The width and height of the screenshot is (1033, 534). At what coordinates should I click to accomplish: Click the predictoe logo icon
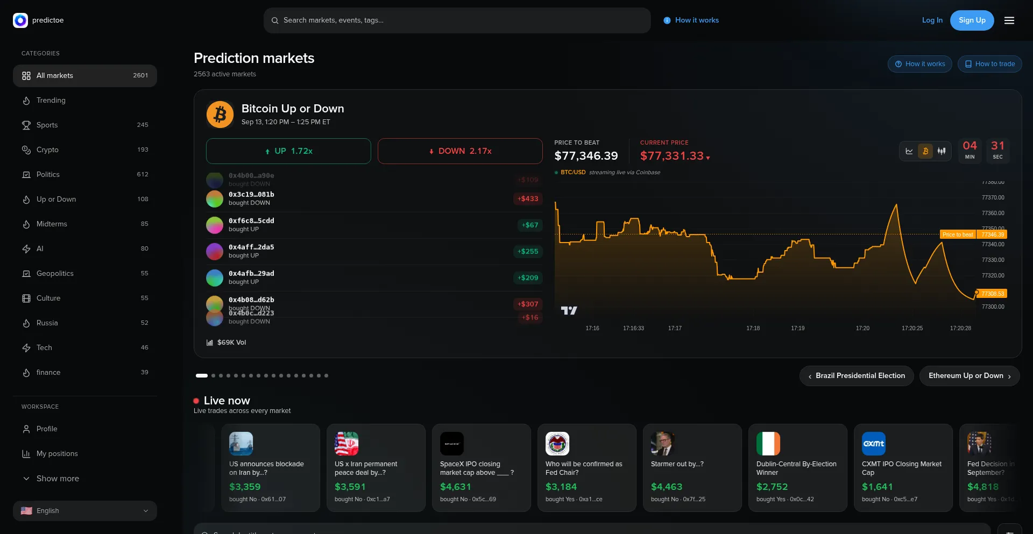tap(20, 20)
